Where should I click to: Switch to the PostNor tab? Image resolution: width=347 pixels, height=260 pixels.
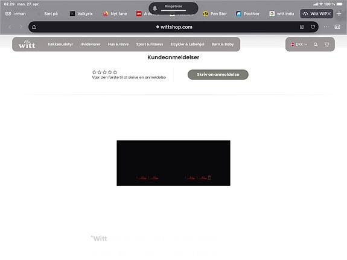[x=248, y=14]
